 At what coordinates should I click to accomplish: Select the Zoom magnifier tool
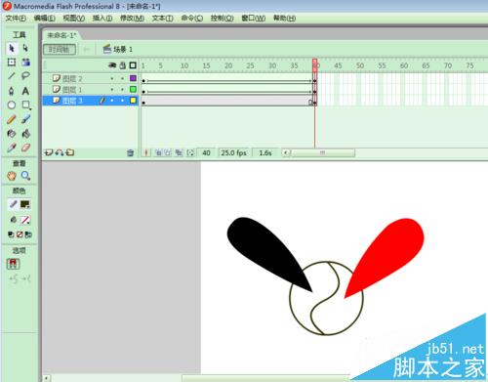coord(25,176)
